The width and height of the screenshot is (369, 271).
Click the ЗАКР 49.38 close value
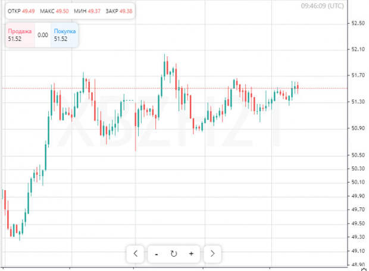119,11
